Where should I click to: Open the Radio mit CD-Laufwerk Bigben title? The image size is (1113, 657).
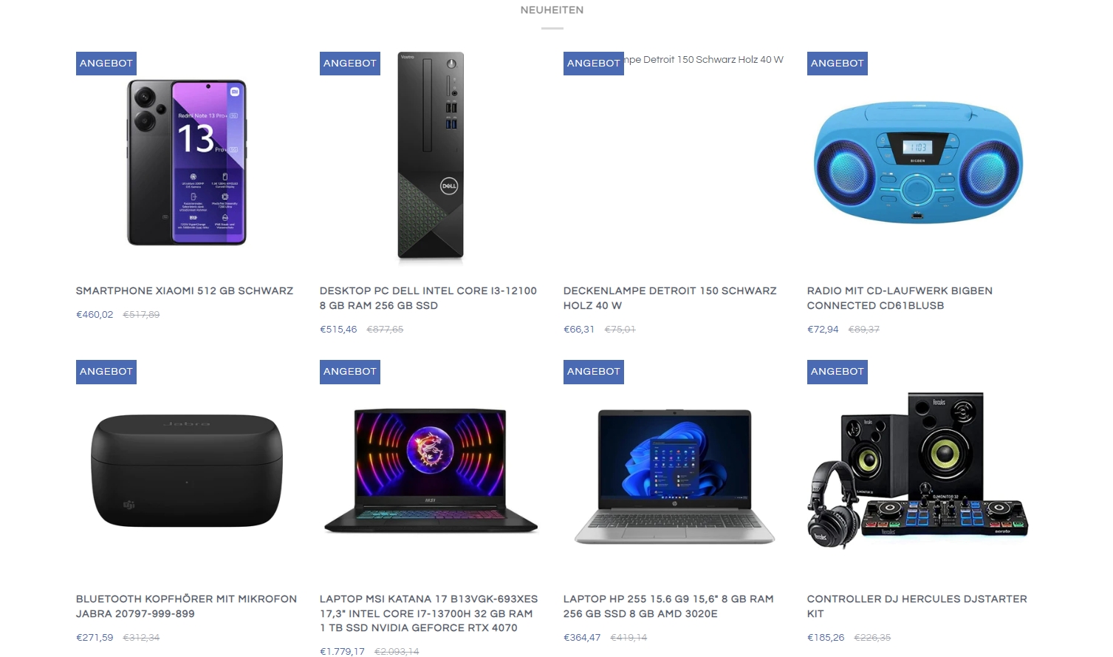tap(900, 299)
